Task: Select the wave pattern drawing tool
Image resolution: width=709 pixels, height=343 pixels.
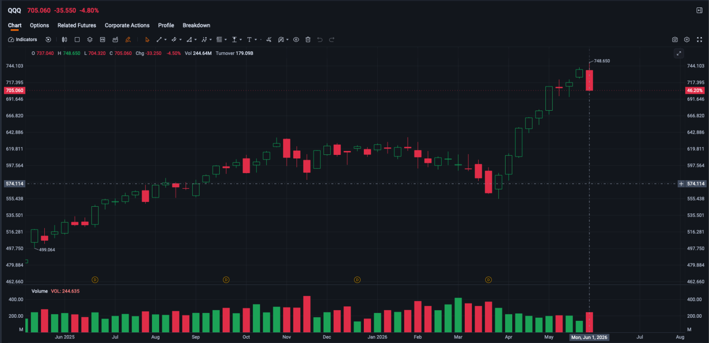Action: coord(204,39)
